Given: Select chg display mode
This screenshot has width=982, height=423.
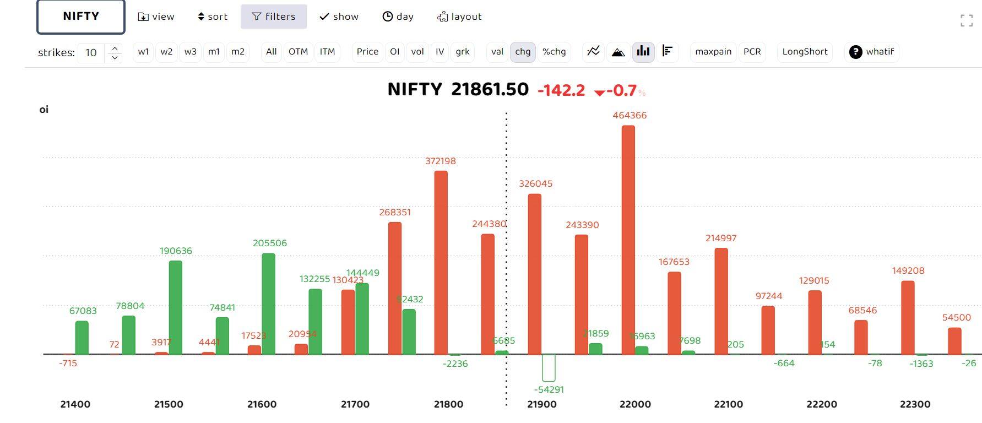Looking at the screenshot, I should point(523,52).
